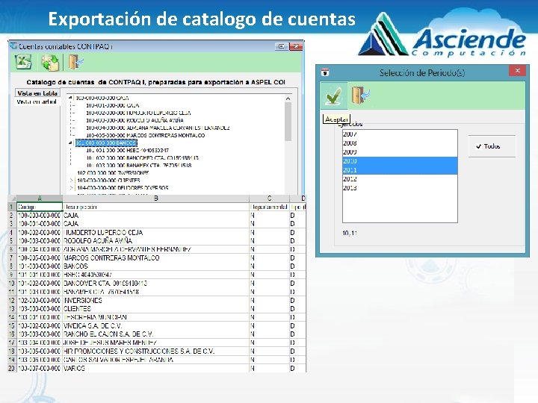This screenshot has height=403, width=538.
Task: Select spreadsheet row header 20
Action: (12, 369)
